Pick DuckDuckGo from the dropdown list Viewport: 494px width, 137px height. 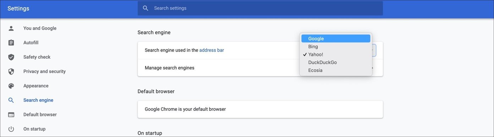tap(336, 62)
